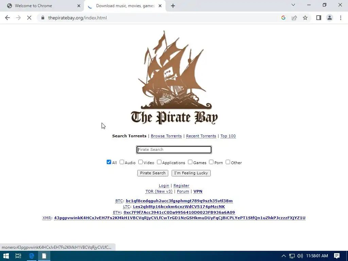Stop page loading with the X button
Image resolution: width=348 pixels, height=261 pixels.
(29, 18)
